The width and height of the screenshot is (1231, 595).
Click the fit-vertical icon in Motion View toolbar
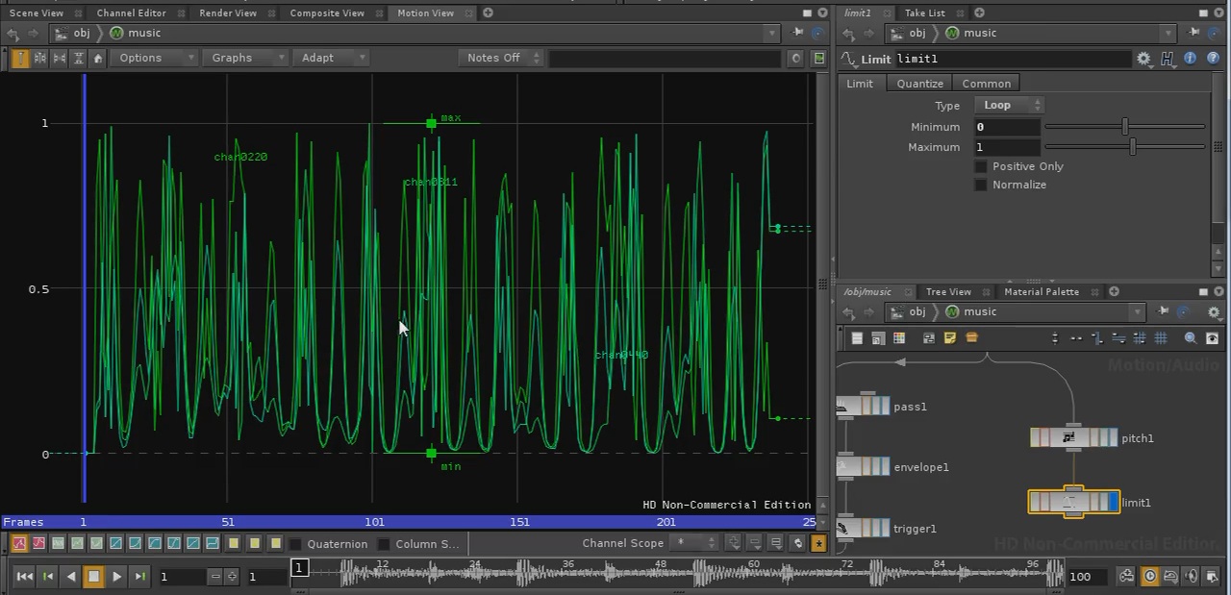pos(78,58)
